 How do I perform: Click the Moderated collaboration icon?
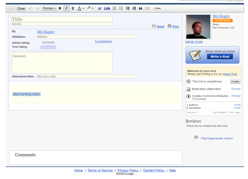[189, 89]
